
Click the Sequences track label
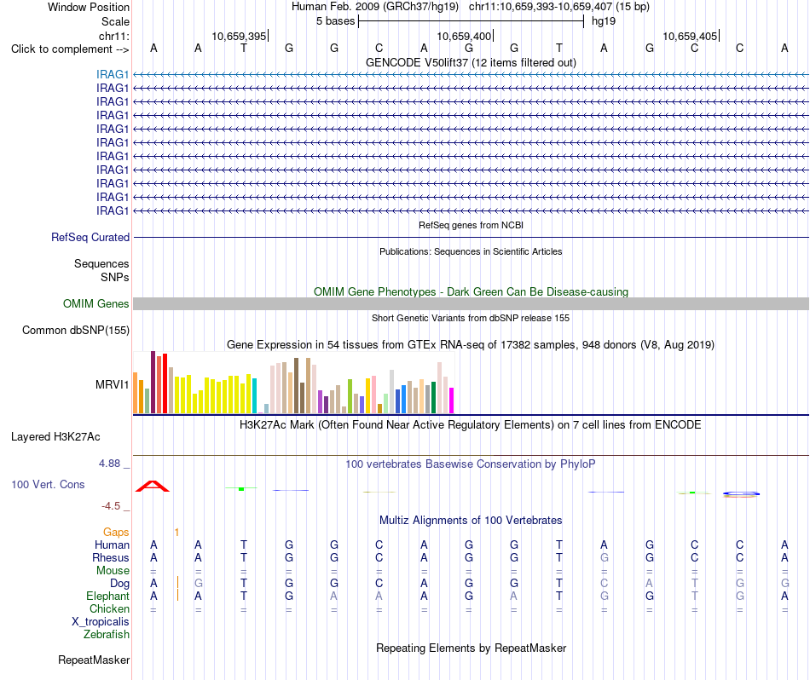[101, 264]
